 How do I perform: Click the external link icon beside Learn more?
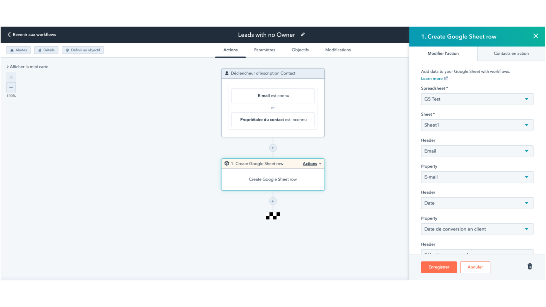click(x=446, y=78)
